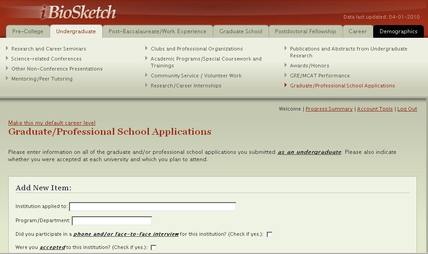Click arrow beside Other Non-Conference Presentations
Viewport: 428px width, 254px height.
[x=7, y=68]
